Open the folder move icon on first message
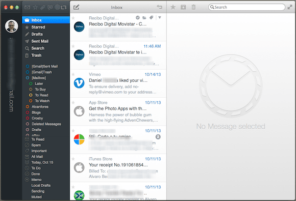Screen dimensions: 296x201 144,18
